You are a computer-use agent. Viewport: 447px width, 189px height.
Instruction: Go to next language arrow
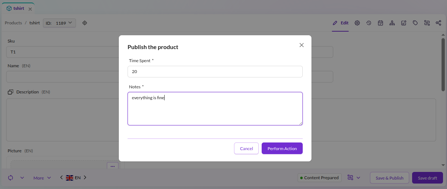85,178
